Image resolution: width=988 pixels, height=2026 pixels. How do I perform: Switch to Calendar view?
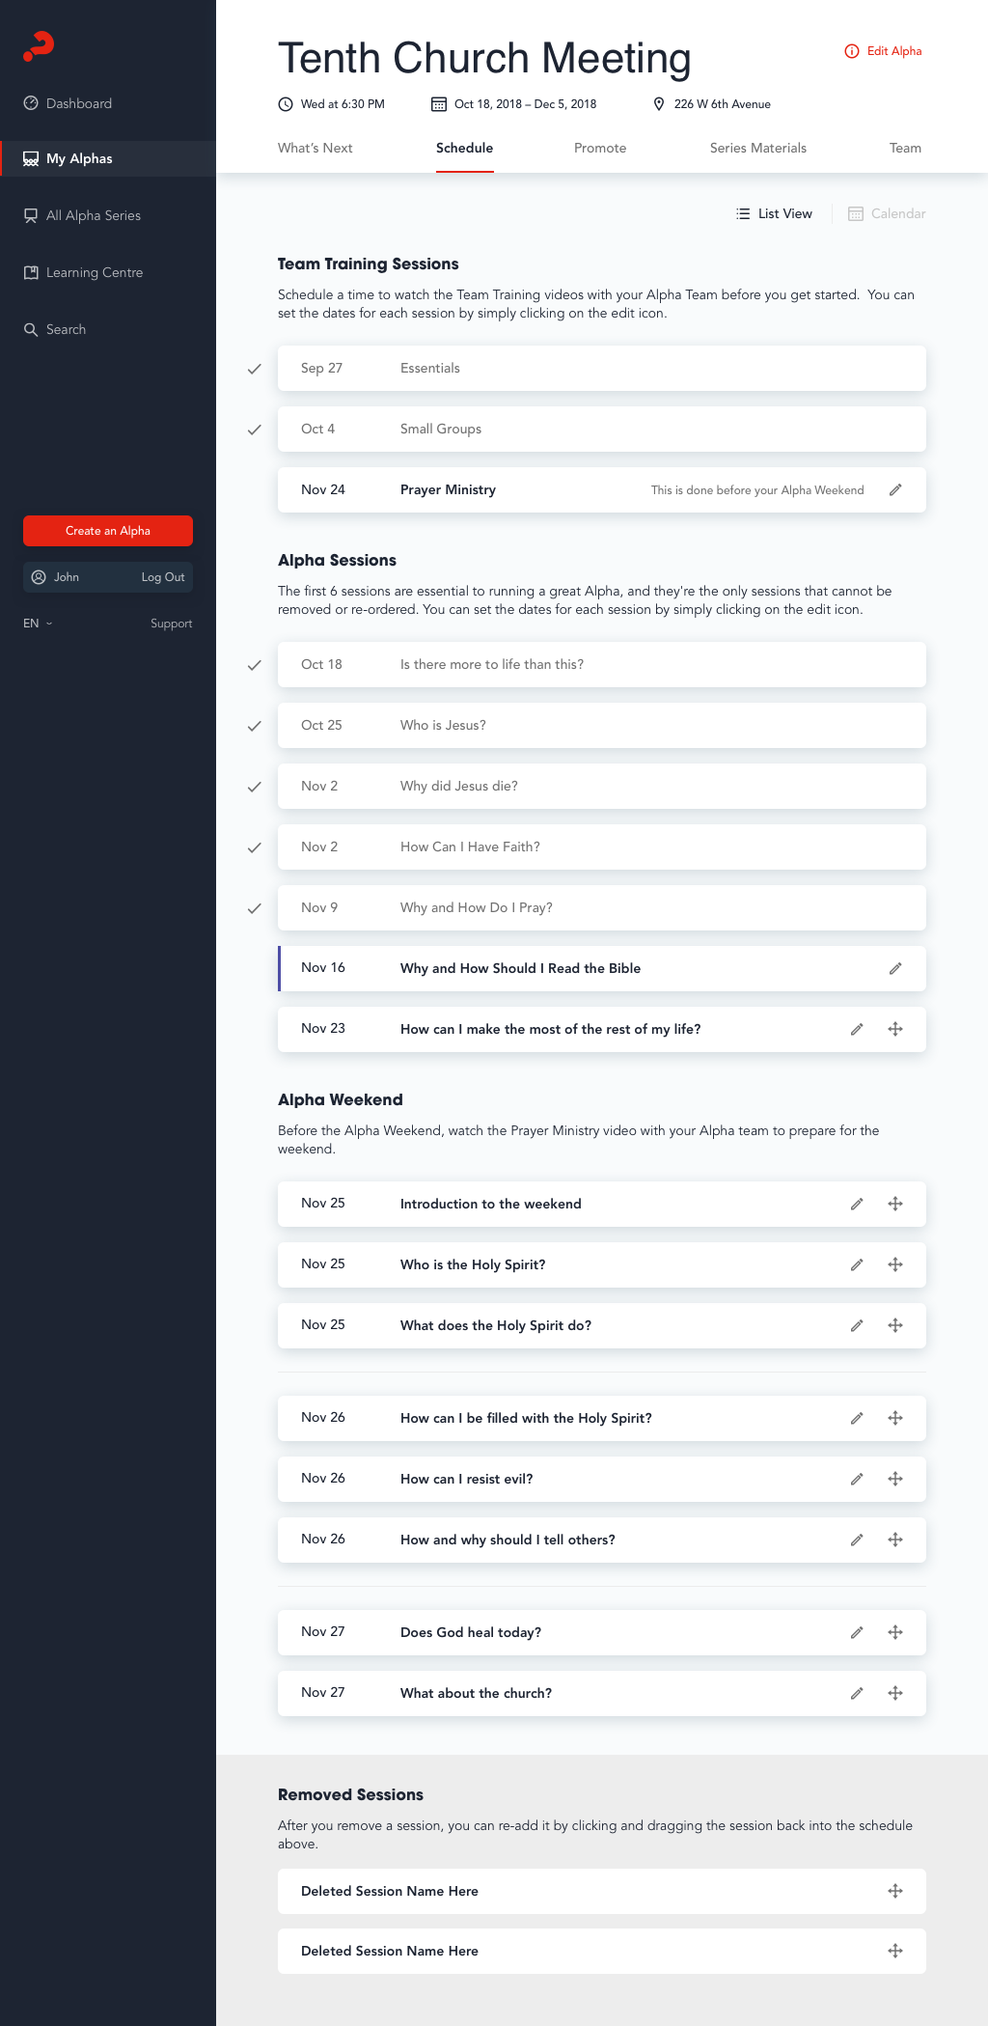(887, 214)
